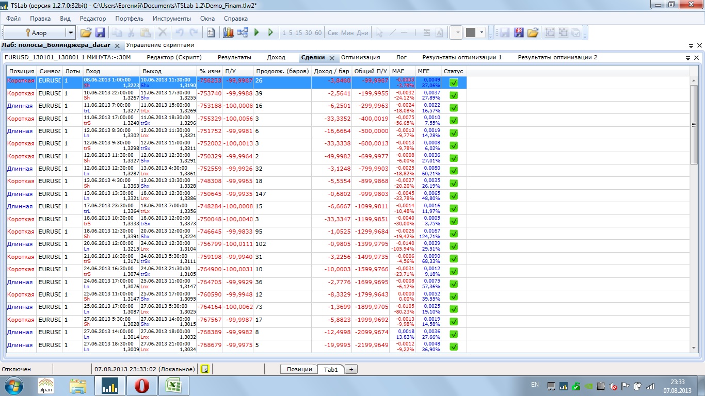The image size is (705, 396).
Task: Click the yellow script icon in status bar
Action: (205, 369)
